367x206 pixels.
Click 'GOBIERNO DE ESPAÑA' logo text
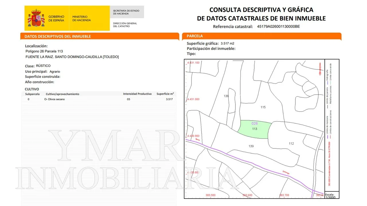(x=56, y=19)
